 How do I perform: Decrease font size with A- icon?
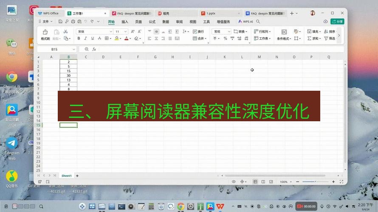pos(139,31)
